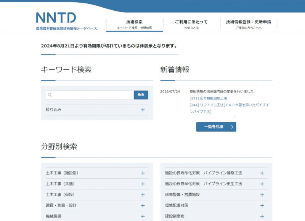The height and width of the screenshot is (221, 305).
Task: Click 技術情報の現登録内容の変更を行いました text
Action: 222,91
